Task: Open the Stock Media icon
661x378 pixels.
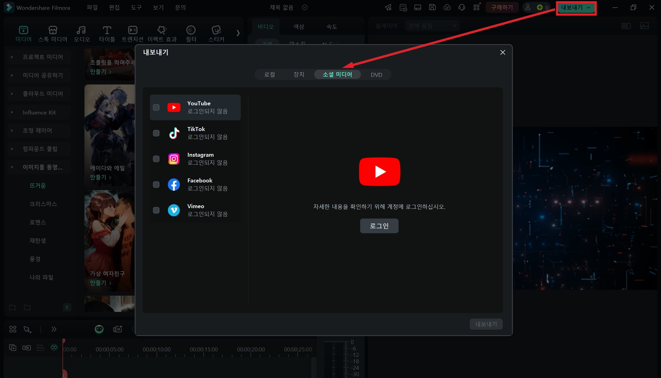Action: (53, 30)
